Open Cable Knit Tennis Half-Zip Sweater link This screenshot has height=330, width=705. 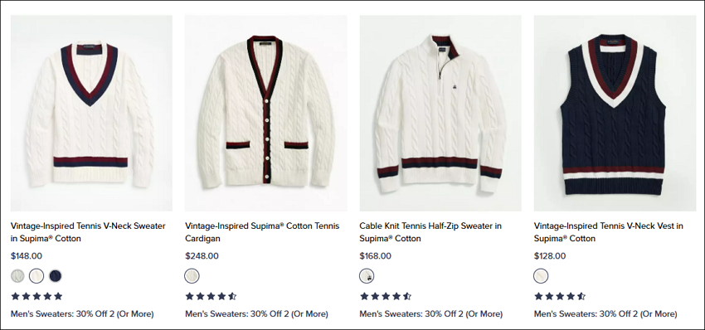tap(430, 232)
